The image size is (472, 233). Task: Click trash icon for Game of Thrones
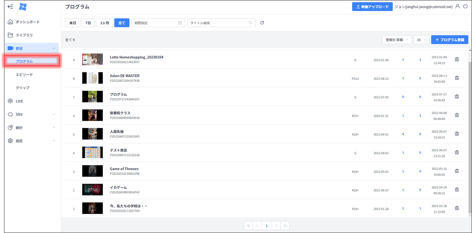[x=457, y=171]
